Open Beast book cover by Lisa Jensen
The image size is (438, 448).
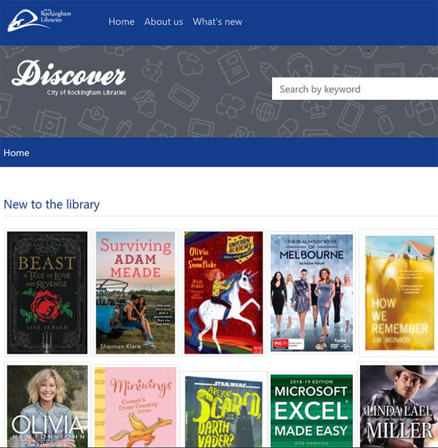47,292
